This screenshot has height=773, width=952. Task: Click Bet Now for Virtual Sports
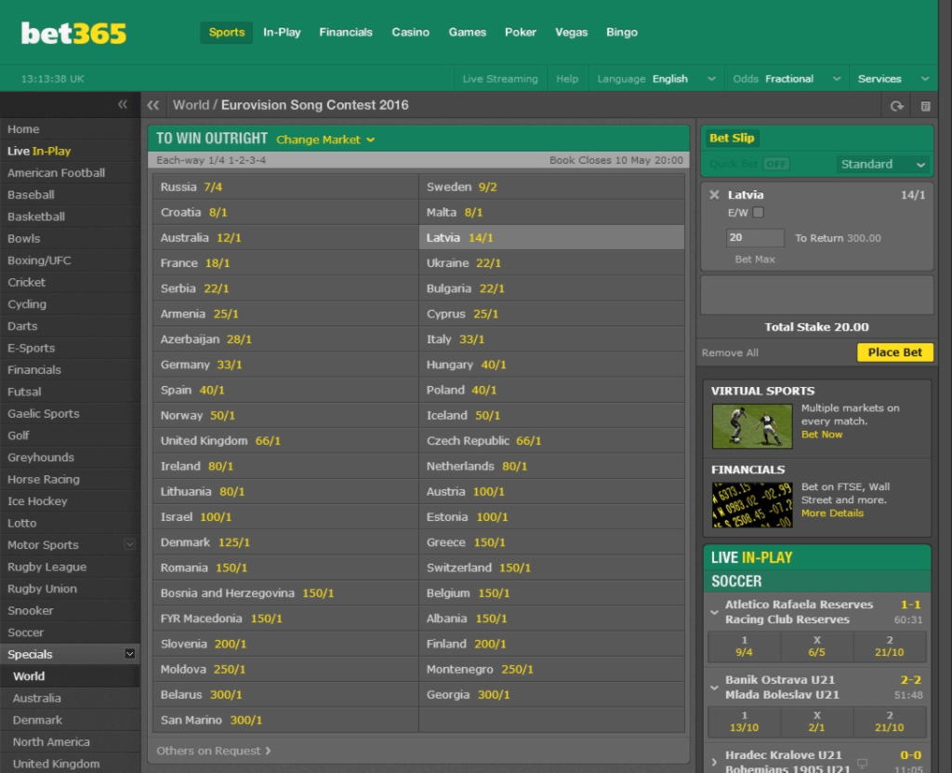pyautogui.click(x=822, y=434)
